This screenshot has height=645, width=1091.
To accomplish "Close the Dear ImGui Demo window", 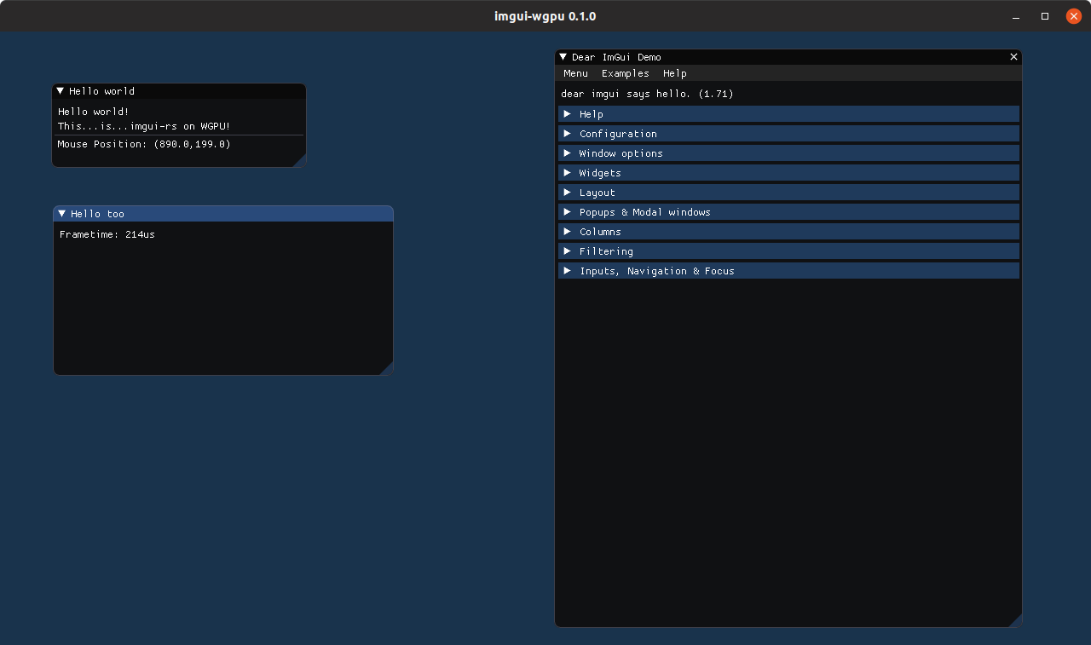I will coord(1013,57).
